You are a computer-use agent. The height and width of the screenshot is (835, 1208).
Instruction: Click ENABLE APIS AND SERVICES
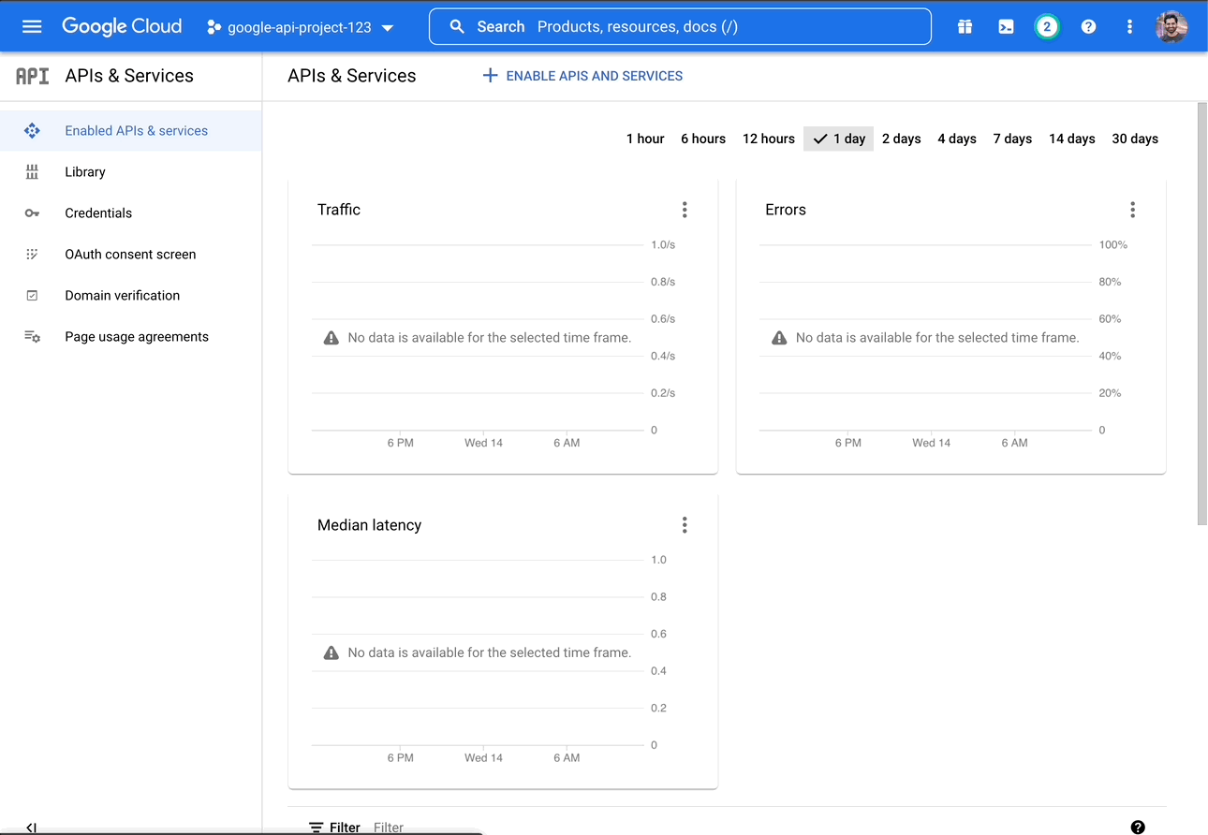point(582,76)
